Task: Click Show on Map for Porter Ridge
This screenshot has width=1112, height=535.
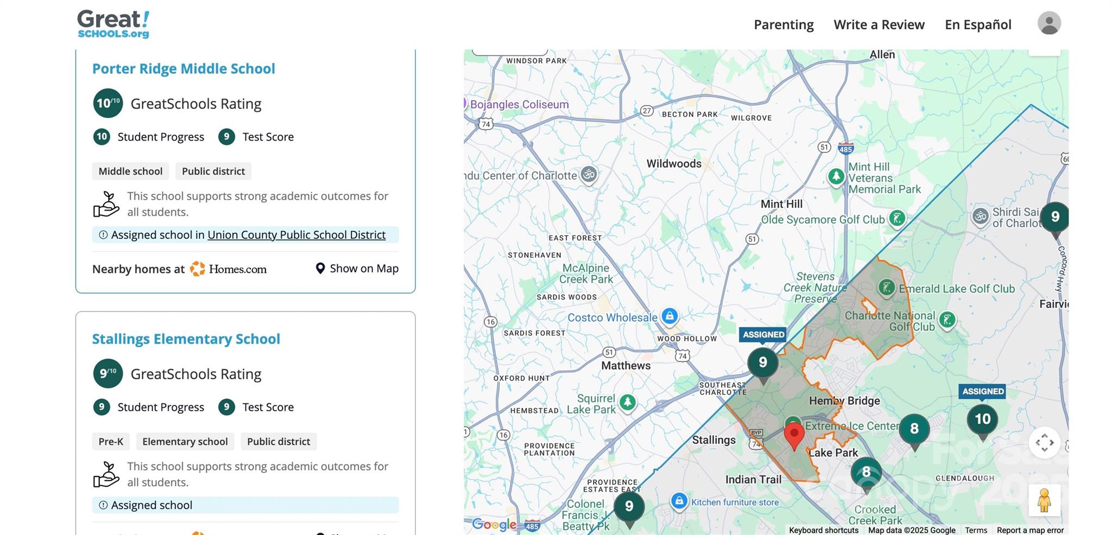Action: 357,269
